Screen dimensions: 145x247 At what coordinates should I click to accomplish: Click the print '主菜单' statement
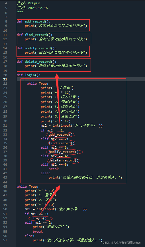[x=57, y=88]
